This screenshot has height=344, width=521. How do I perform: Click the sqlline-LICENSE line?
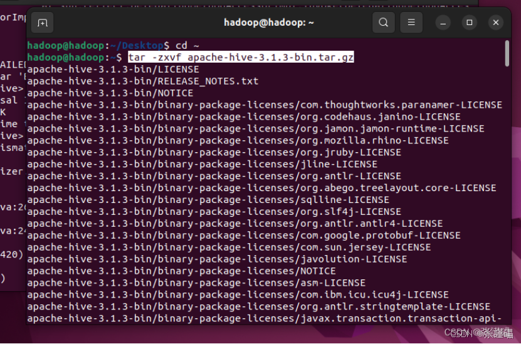(208, 200)
